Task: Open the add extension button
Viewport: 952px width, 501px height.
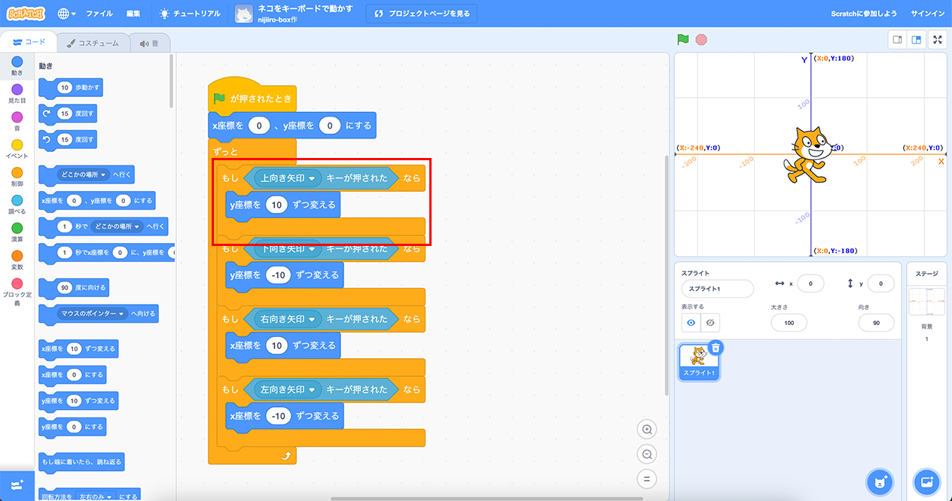Action: pyautogui.click(x=17, y=485)
